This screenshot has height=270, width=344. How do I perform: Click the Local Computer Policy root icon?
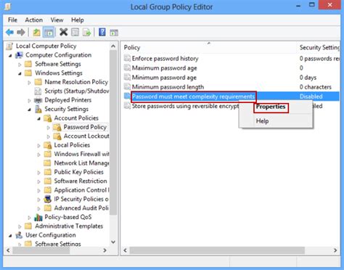tap(9, 46)
